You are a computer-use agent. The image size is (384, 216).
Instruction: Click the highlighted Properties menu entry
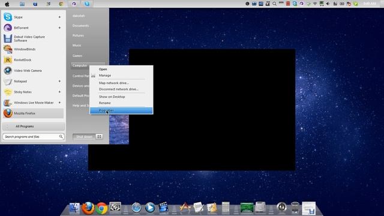click(121, 110)
